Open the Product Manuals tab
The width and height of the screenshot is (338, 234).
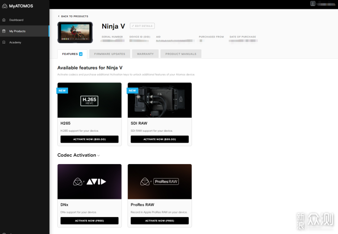click(x=181, y=54)
